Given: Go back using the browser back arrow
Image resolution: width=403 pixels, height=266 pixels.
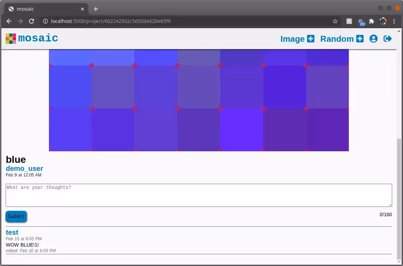Looking at the screenshot, I should (9, 21).
